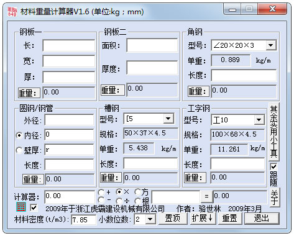The height and width of the screenshot is (236, 294).
Task: Click 重量 button in 角钢
Action: click(x=198, y=91)
